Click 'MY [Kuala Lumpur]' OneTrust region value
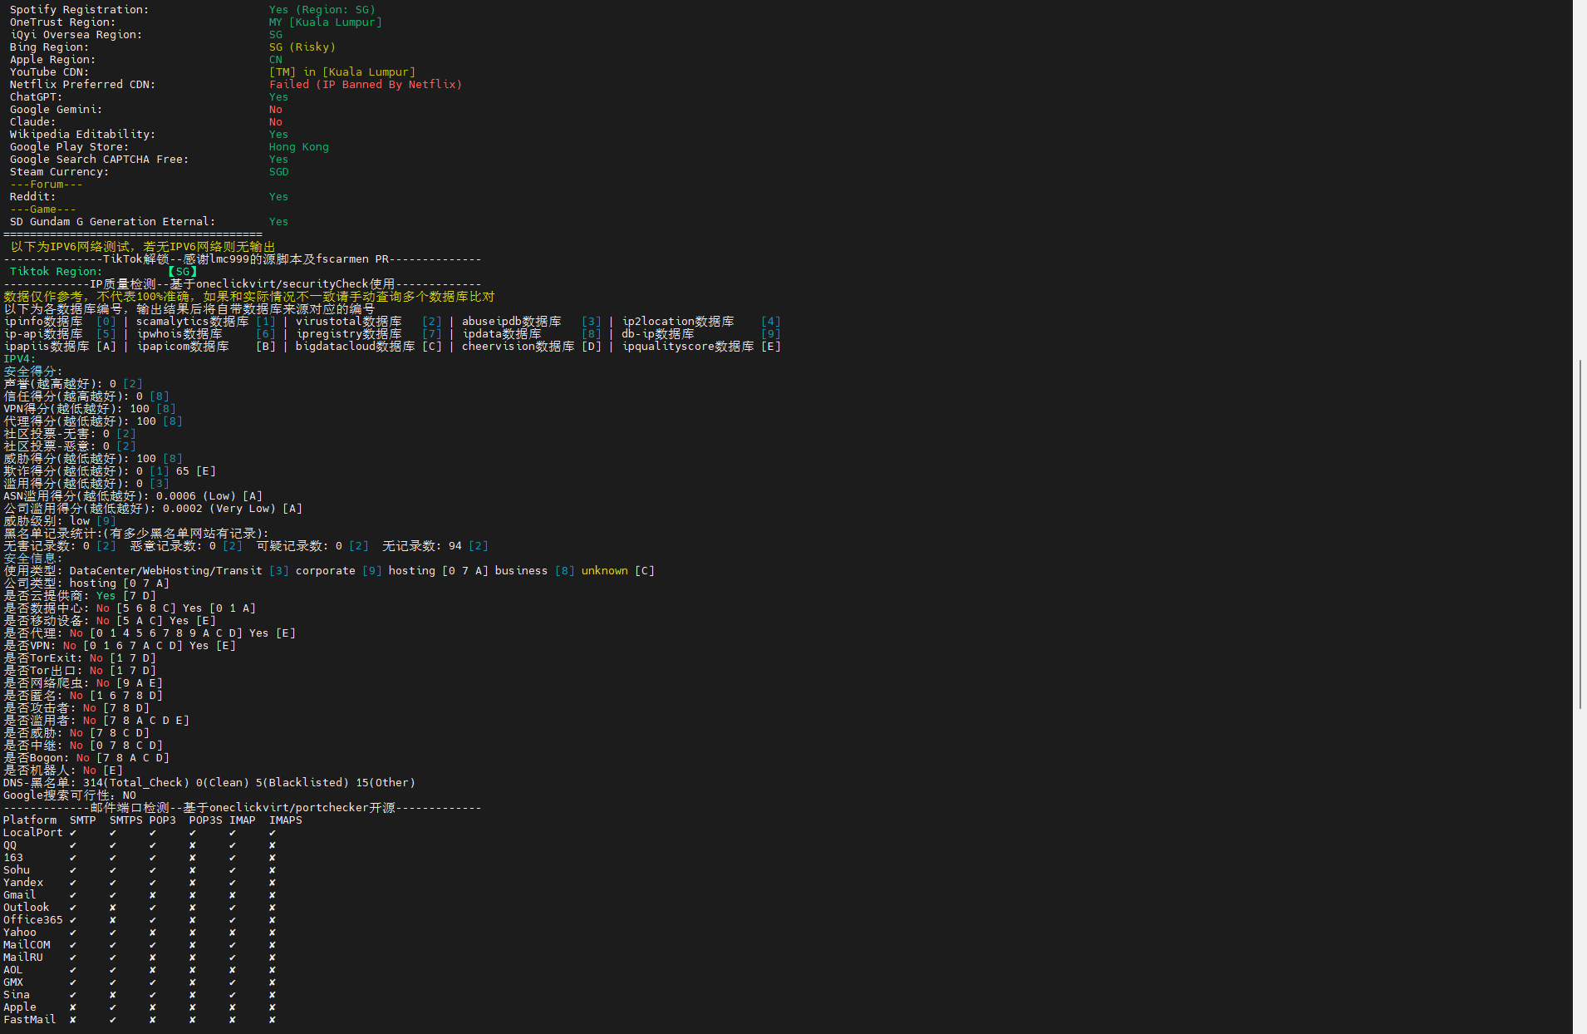This screenshot has height=1034, width=1587. pyautogui.click(x=326, y=22)
